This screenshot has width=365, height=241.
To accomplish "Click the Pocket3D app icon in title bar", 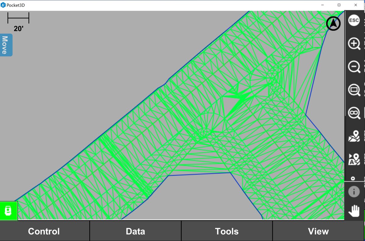I will tap(3, 5).
